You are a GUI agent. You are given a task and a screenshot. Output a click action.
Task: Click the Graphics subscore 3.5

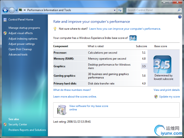coord(144,66)
